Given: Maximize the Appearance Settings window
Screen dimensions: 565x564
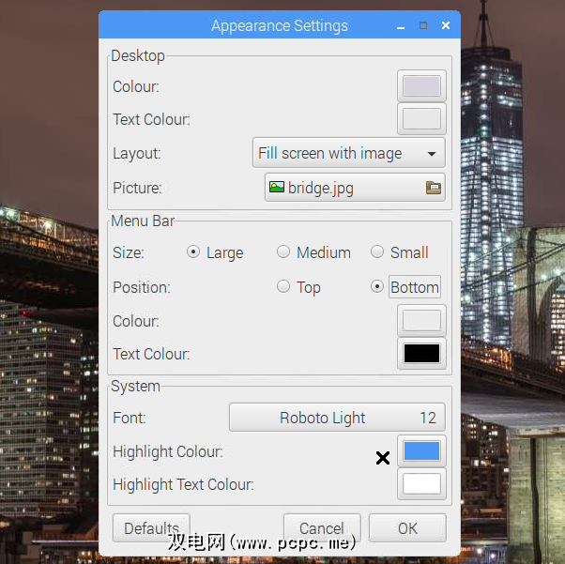Looking at the screenshot, I should click(x=423, y=26).
